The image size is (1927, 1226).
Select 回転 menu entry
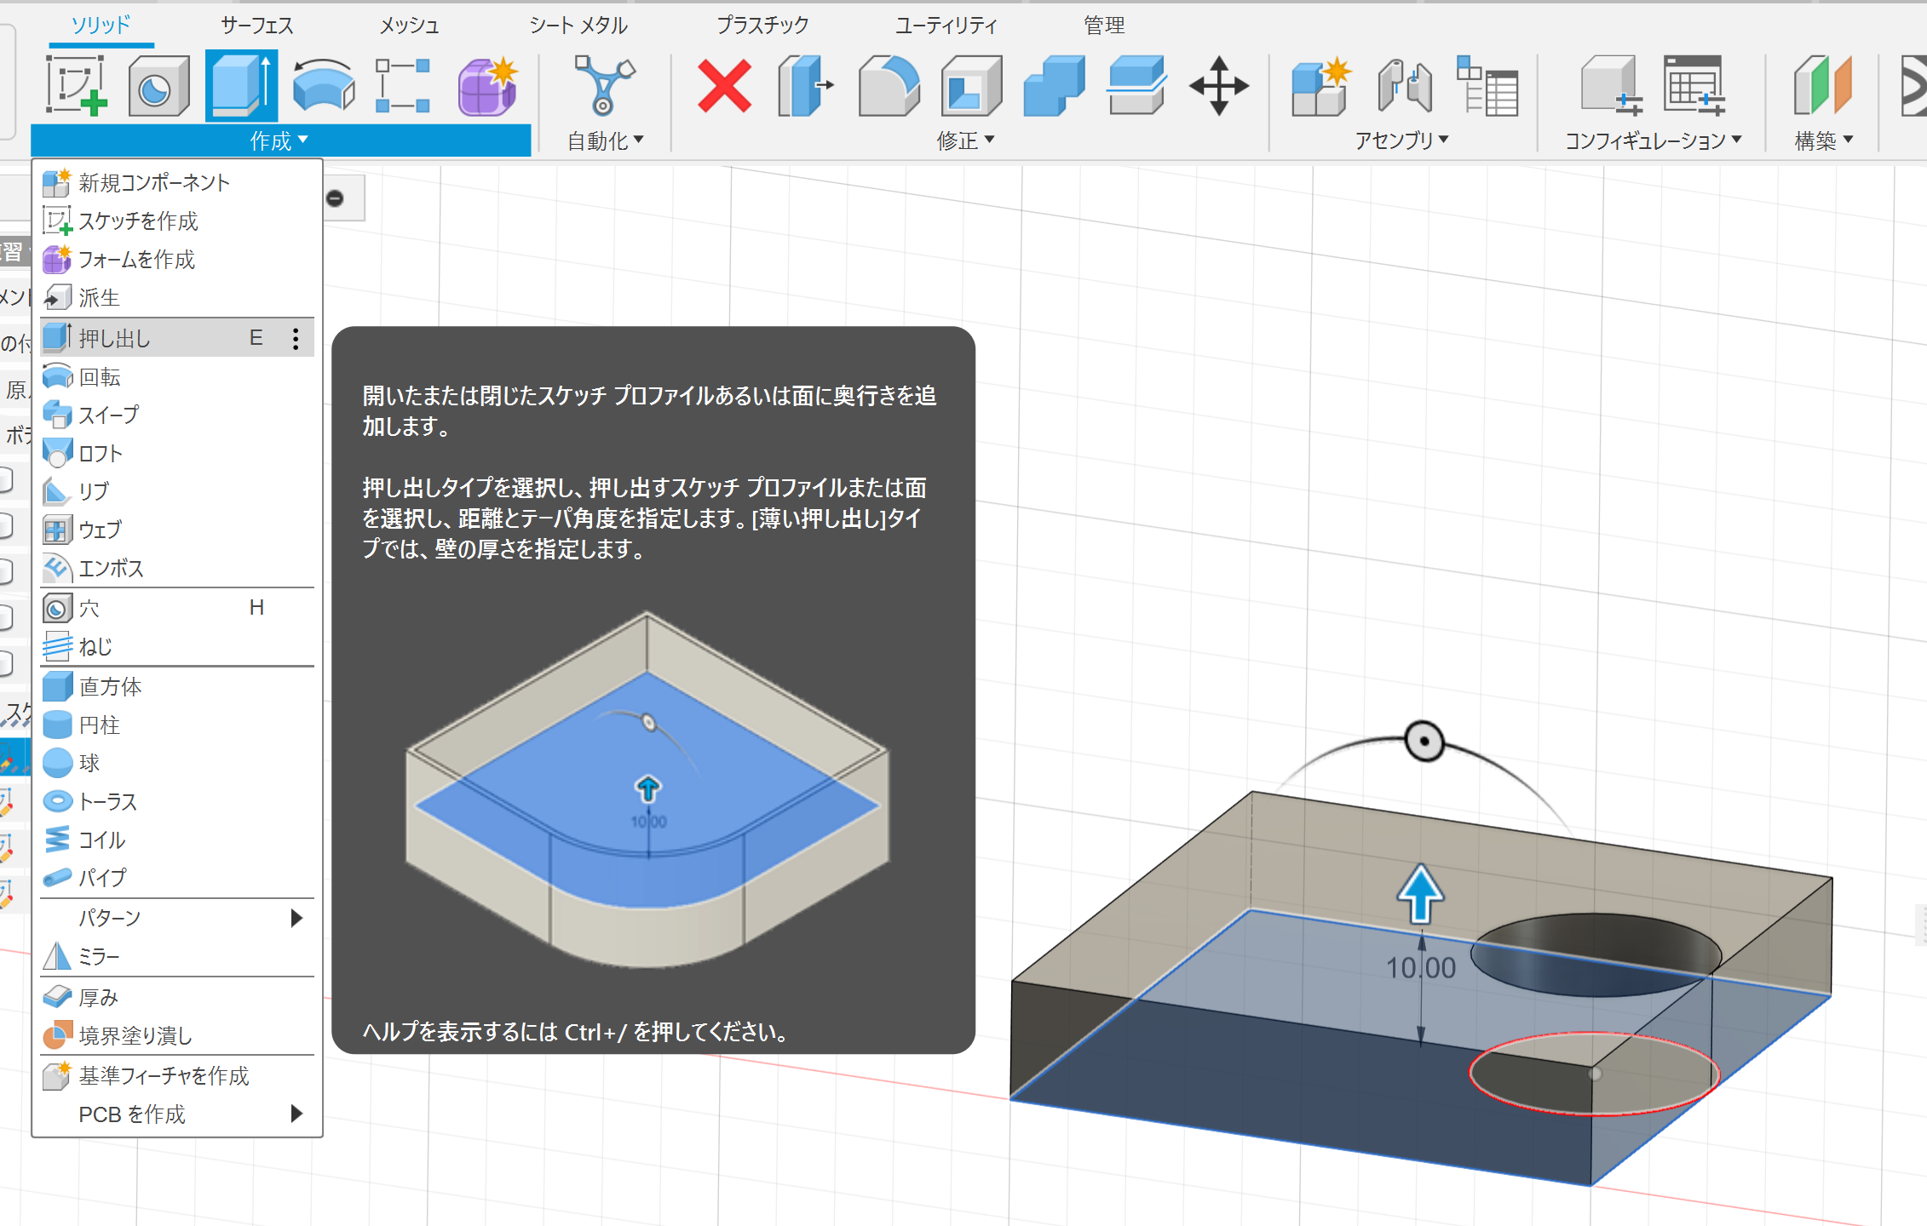[177, 376]
